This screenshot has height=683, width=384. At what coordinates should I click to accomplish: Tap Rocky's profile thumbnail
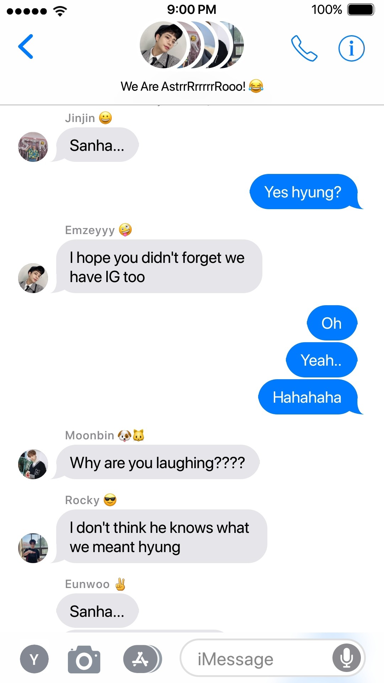[x=33, y=548]
